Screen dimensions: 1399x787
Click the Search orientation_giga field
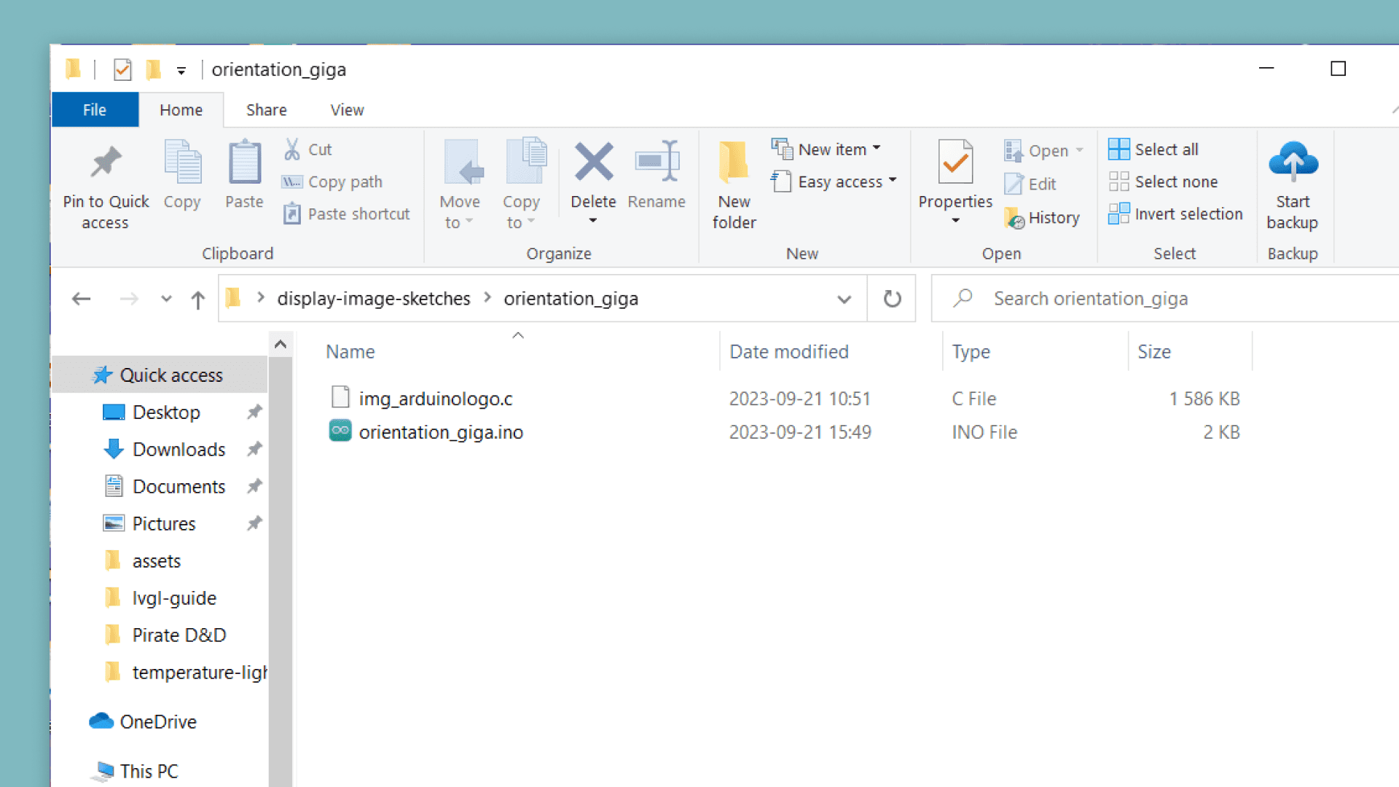[x=1166, y=299]
